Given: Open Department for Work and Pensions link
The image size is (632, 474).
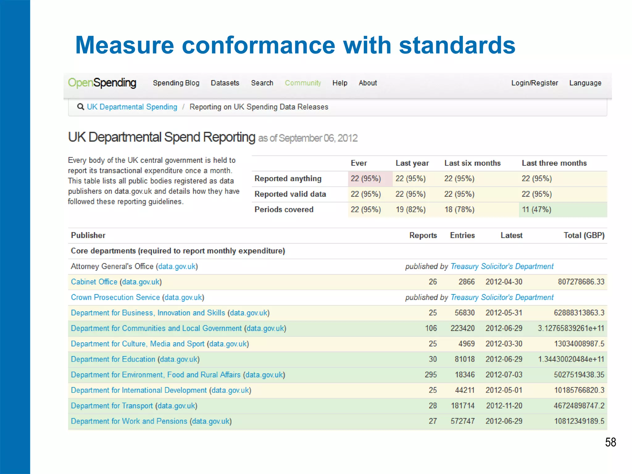Looking at the screenshot, I should (x=129, y=421).
